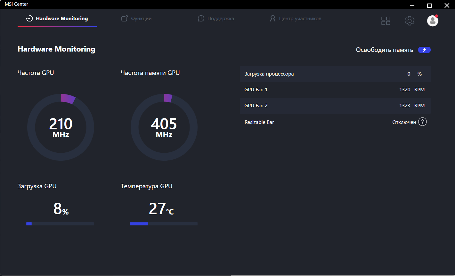Image resolution: width=455 pixels, height=276 pixels.
Task: Open the apps grid view icon
Action: click(x=386, y=21)
